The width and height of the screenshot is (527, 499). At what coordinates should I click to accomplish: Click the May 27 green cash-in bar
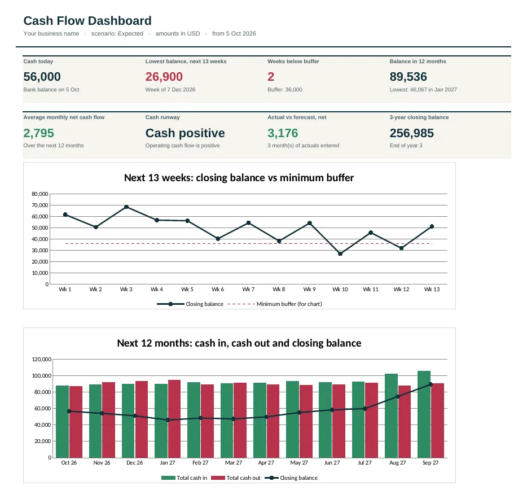pyautogui.click(x=292, y=419)
